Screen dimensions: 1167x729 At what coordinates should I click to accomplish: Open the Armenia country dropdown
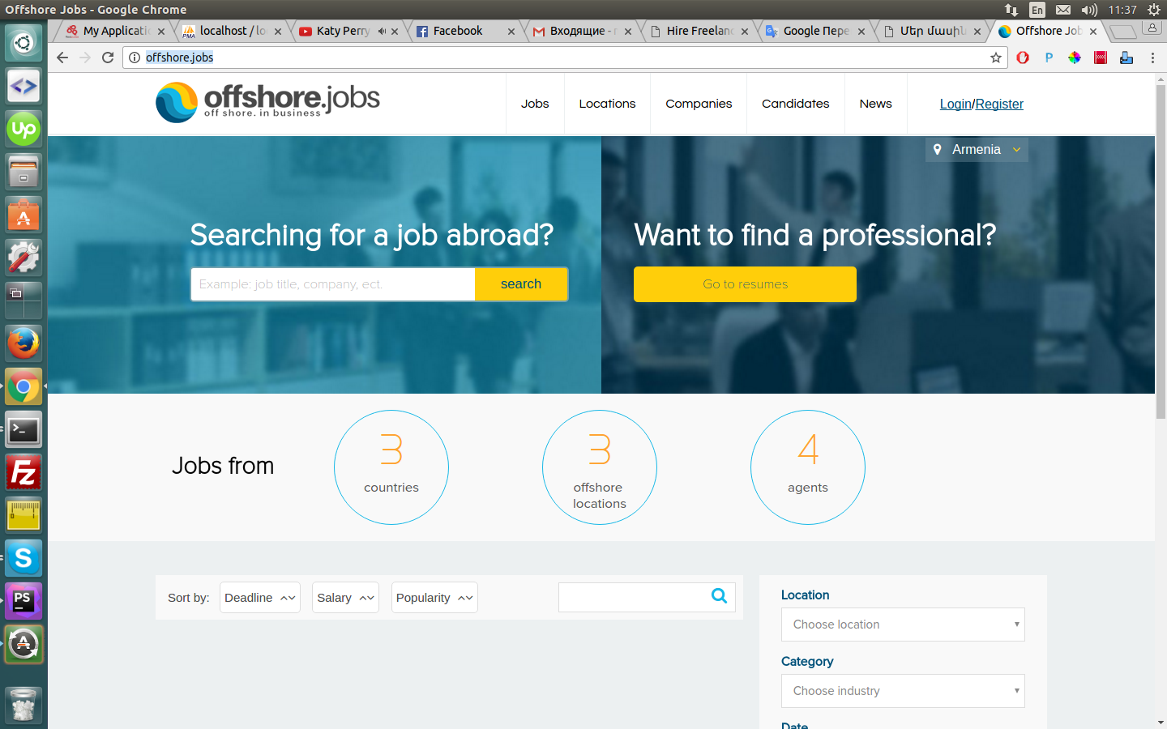[x=977, y=150]
